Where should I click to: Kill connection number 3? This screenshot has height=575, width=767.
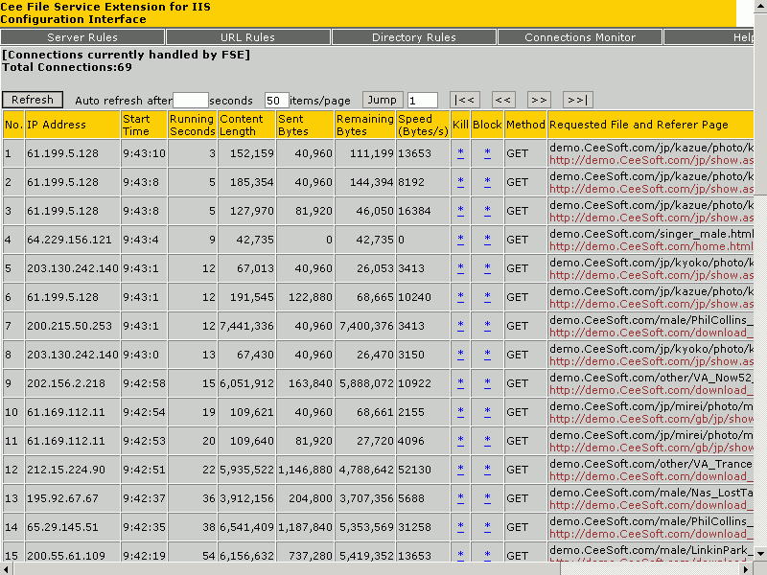click(x=460, y=211)
